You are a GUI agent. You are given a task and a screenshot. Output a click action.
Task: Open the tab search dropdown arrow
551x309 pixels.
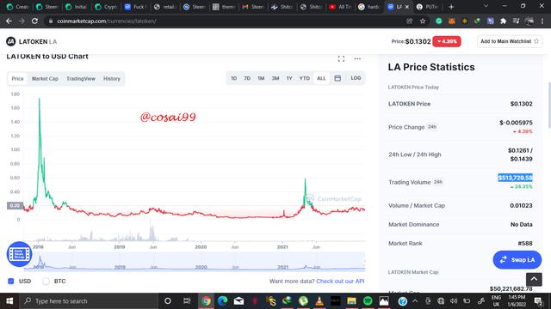486,6
